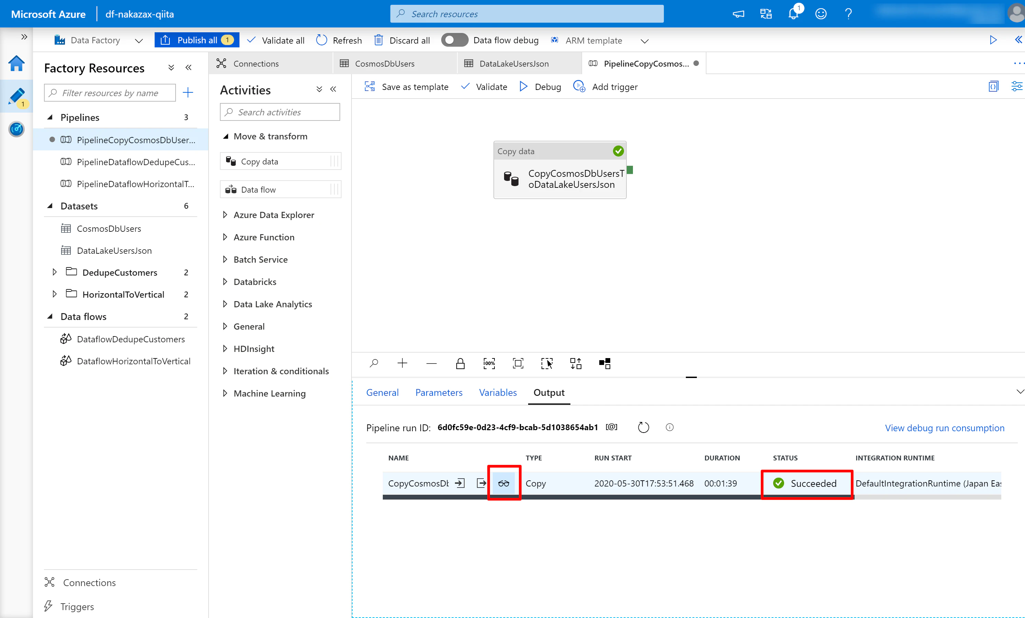Click the zoom to fit icon
Screen dimensions: 1025x618
(x=518, y=364)
